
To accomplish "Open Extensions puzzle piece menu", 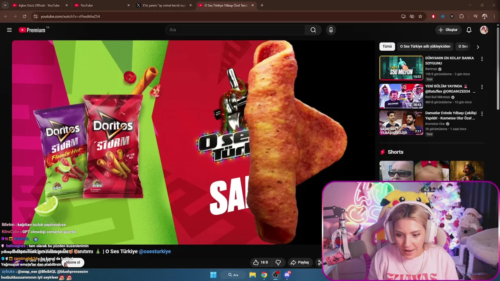I will coord(462,16).
